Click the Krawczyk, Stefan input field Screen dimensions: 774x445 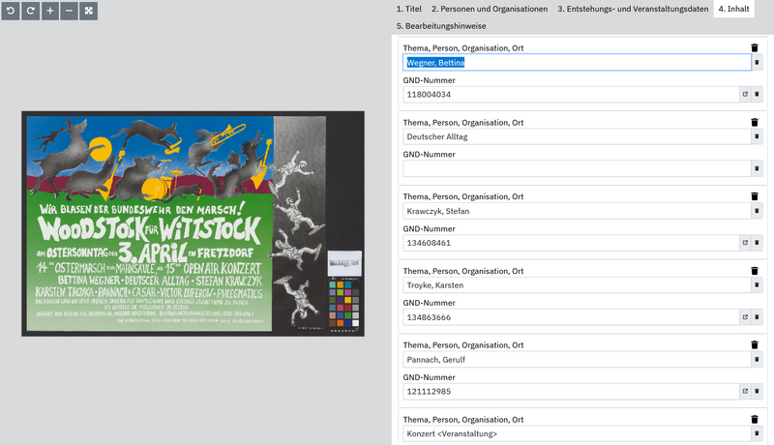tap(577, 211)
